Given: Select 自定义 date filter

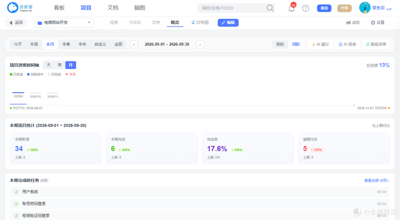Looking at the screenshot, I should 100,44.
